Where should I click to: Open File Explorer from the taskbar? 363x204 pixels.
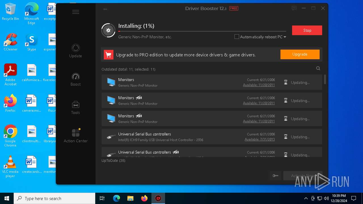point(130,198)
